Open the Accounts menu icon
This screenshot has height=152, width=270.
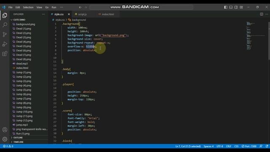point(5,130)
